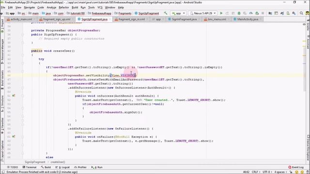Collapse createUser method fold marker

23,55
